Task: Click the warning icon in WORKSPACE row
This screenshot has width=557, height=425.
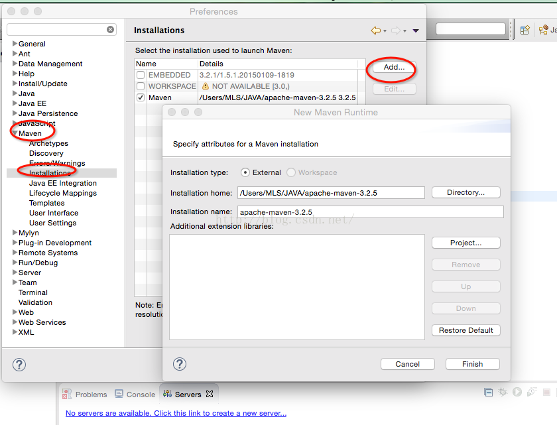Action: point(206,86)
